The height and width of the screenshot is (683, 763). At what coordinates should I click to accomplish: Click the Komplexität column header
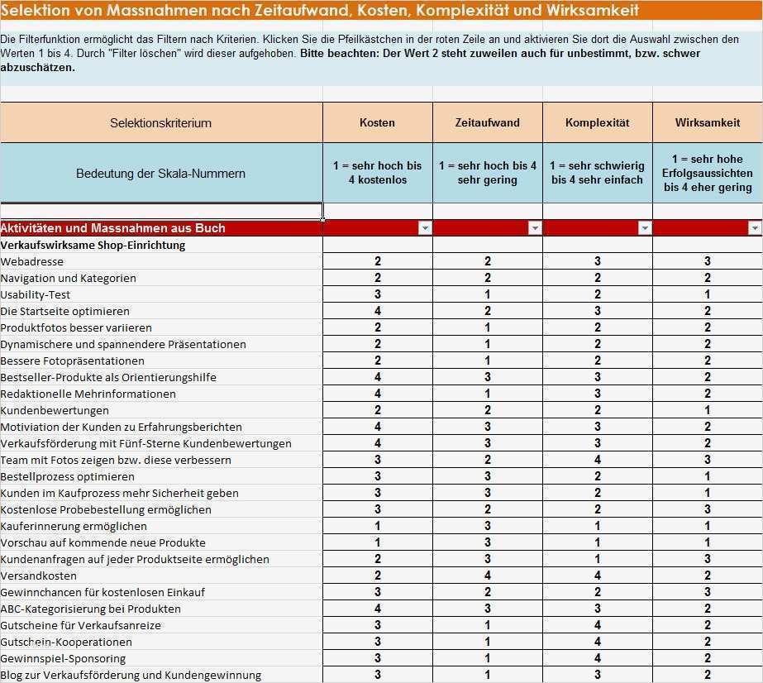(x=597, y=122)
